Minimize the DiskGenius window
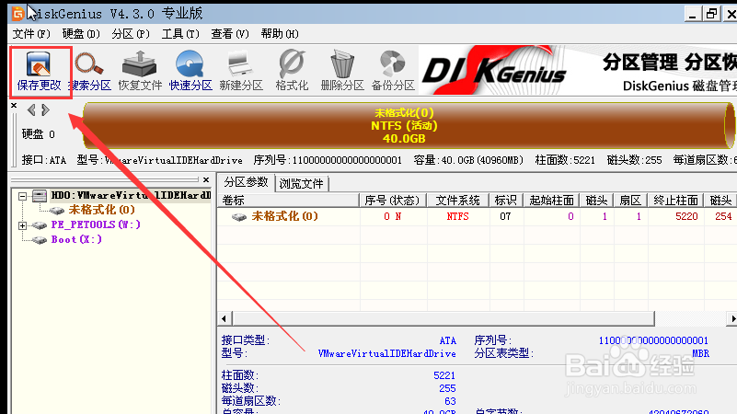This screenshot has width=737, height=414. coord(692,14)
